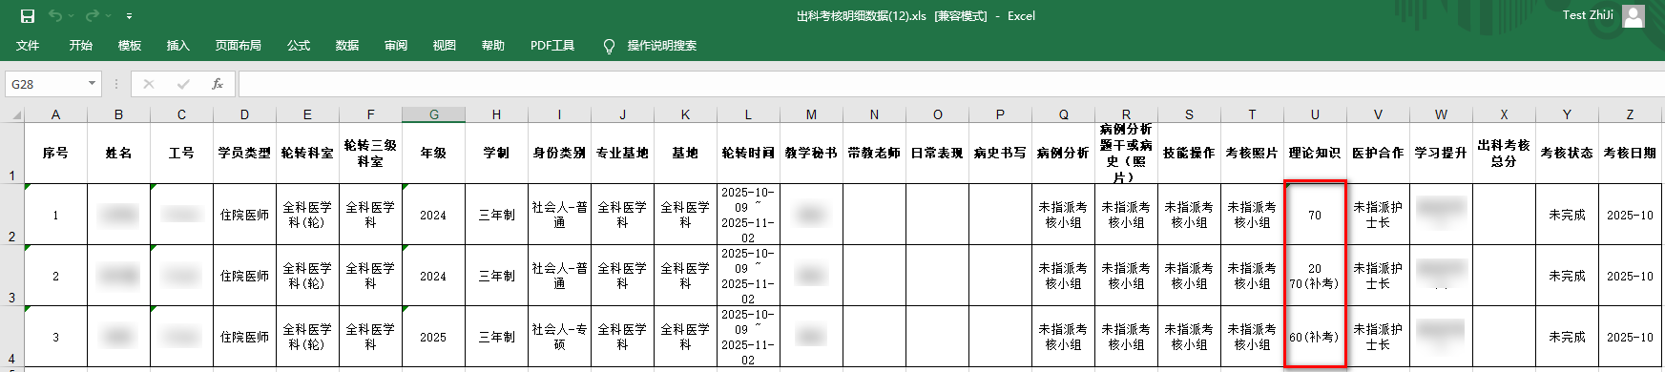
Task: Click the 学员类型 header cell
Action: 244,153
